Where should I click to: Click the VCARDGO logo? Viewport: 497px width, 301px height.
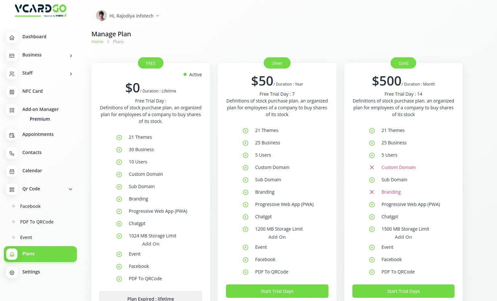coord(41,10)
